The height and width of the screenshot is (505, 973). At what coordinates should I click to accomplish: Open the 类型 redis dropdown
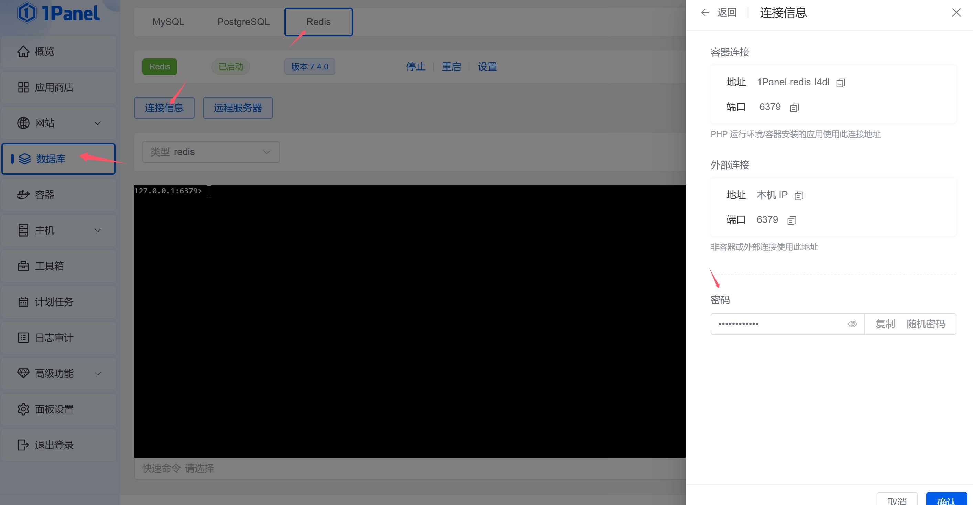click(x=211, y=152)
